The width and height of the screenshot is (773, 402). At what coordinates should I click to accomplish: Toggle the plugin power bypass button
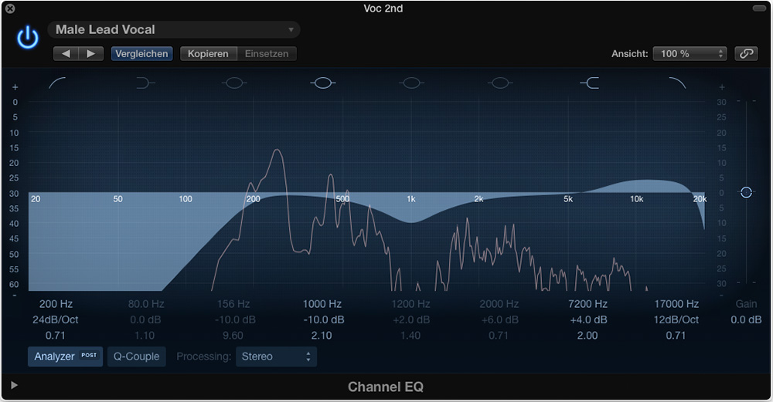28,38
